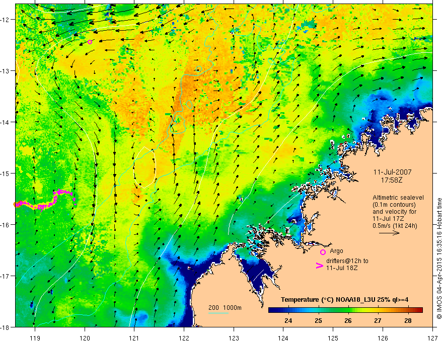Click longitude axis label 122
Screen dimensions: 443x342
[184, 337]
